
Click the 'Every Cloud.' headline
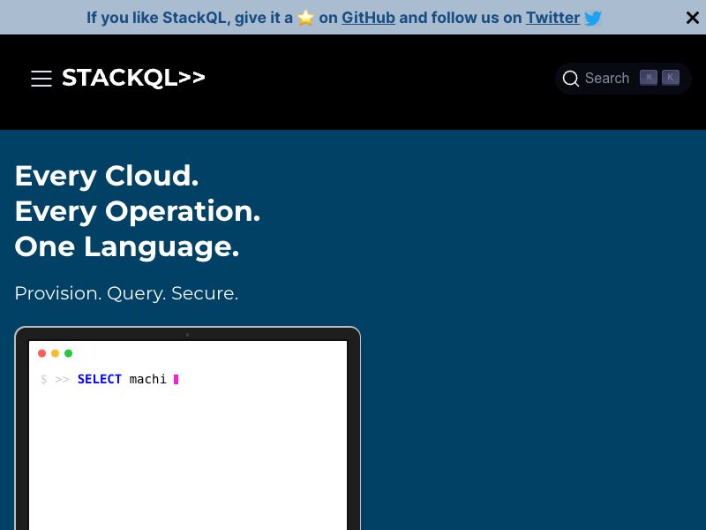[x=107, y=176]
